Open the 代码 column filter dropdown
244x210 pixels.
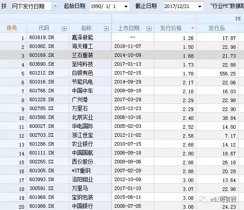(x=64, y=28)
